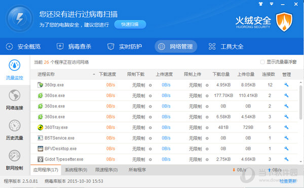Set download limit for Gidot Typesetter.exe
The image size is (304, 188).
[x=150, y=160]
